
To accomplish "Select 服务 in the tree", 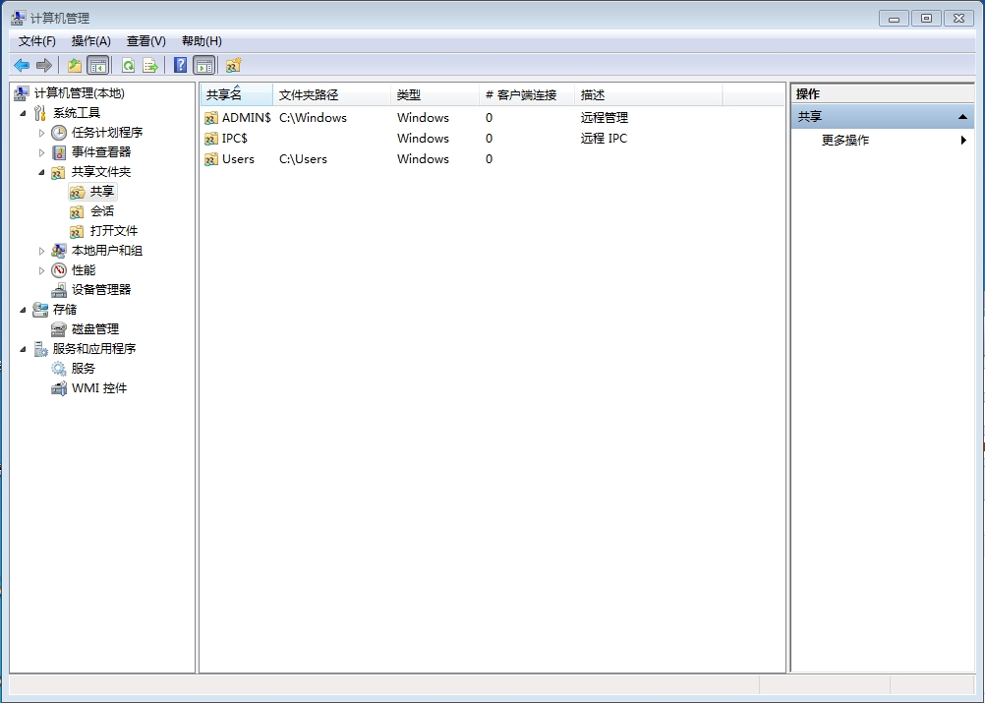I will coord(83,368).
